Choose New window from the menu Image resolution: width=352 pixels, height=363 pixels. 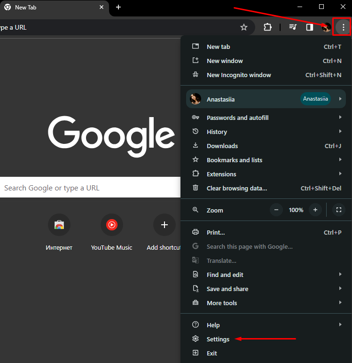pyautogui.click(x=266, y=61)
